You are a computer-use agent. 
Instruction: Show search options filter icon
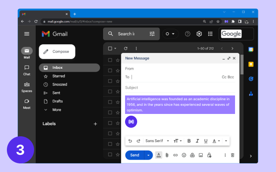(x=152, y=34)
